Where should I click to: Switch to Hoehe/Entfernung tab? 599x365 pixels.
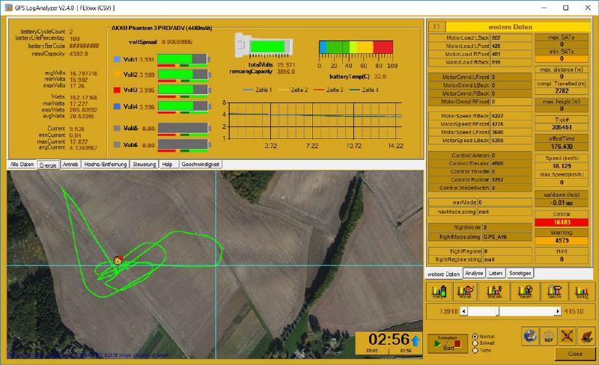coord(106,164)
